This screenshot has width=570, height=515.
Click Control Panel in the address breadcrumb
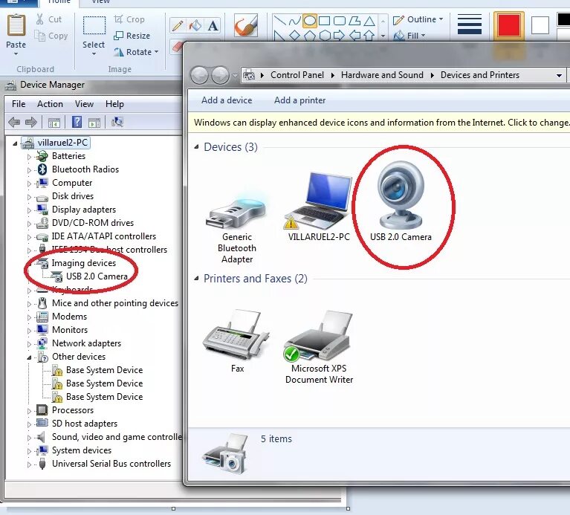[x=297, y=75]
